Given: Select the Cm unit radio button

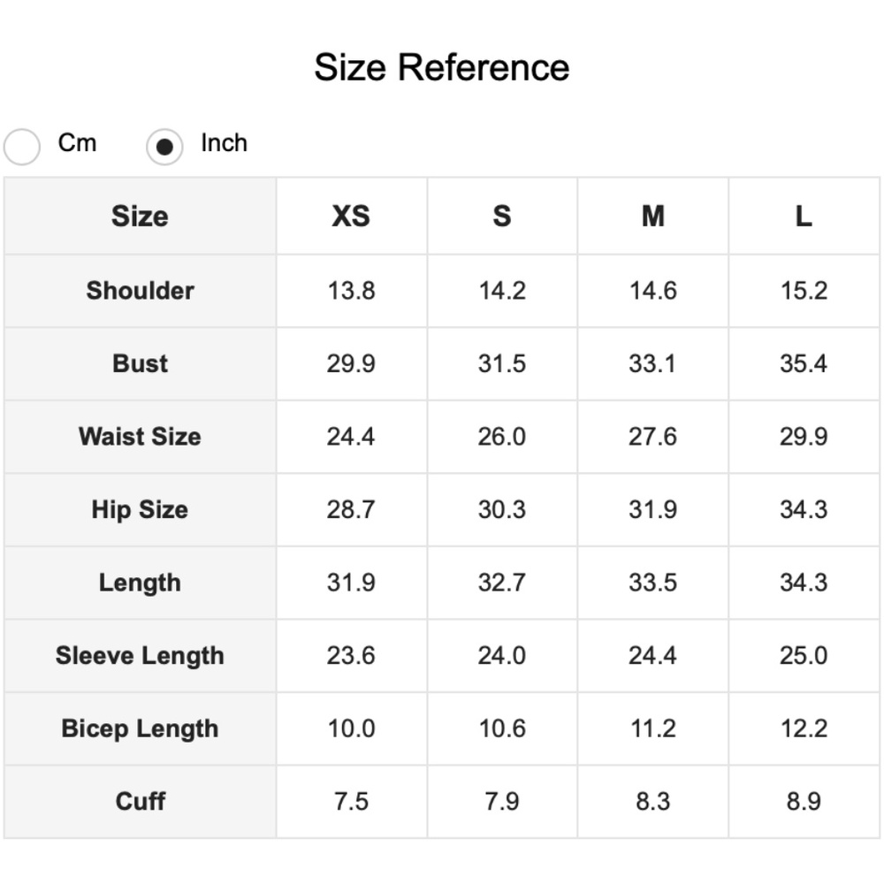Looking at the screenshot, I should point(22,146).
